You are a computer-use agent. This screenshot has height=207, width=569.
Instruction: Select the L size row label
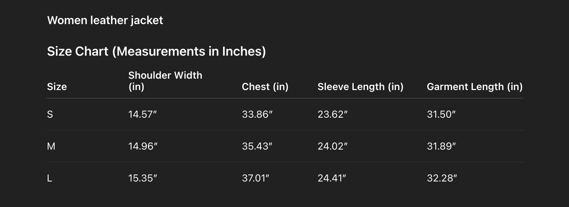pyautogui.click(x=50, y=178)
